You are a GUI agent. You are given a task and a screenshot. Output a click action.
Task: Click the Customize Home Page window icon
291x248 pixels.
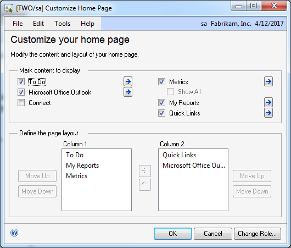click(9, 8)
